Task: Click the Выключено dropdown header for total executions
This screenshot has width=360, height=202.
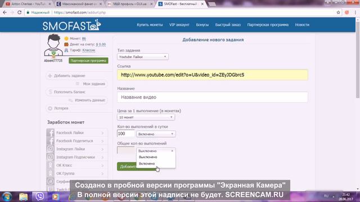Action: point(156,151)
